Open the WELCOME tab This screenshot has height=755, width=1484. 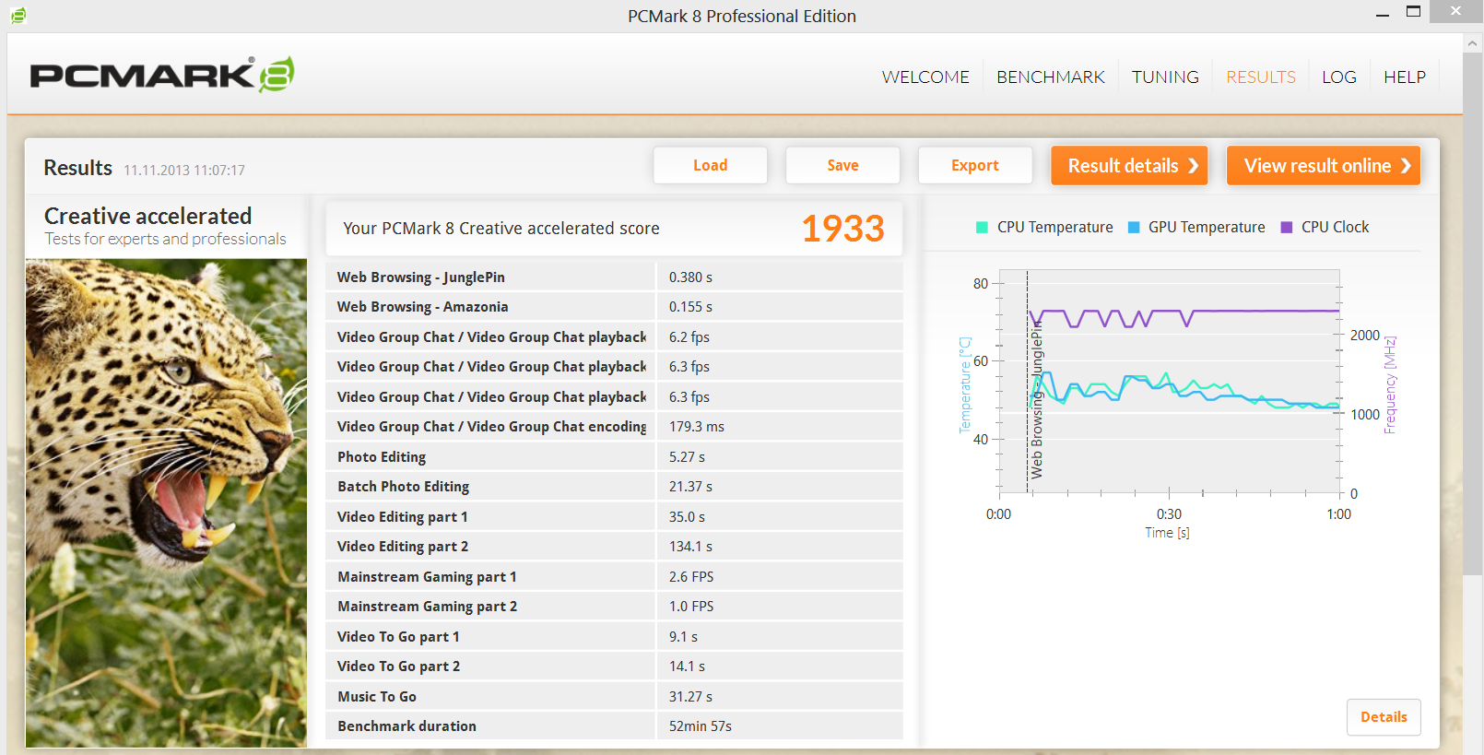click(925, 77)
